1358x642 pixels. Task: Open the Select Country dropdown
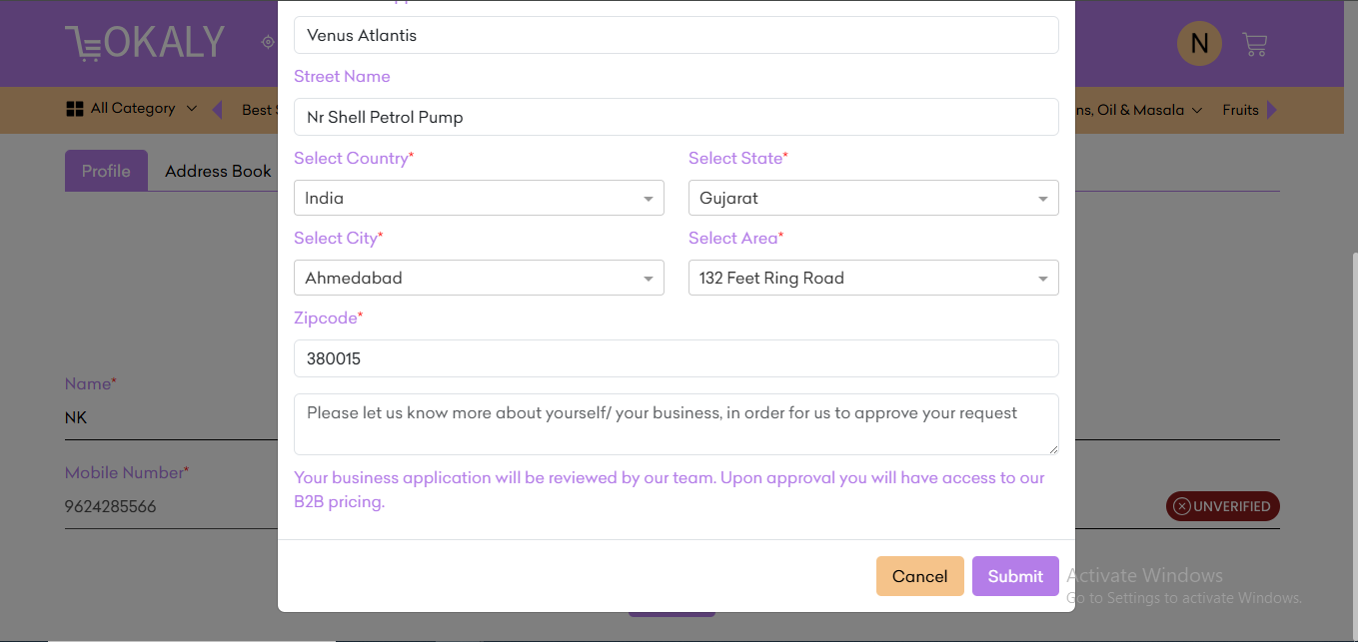[479, 198]
